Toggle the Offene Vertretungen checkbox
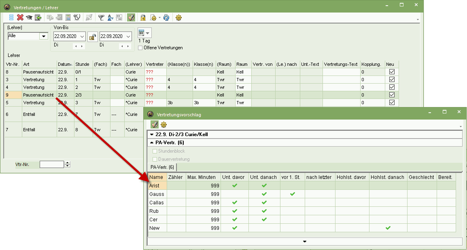467x250 pixels. tap(140, 48)
